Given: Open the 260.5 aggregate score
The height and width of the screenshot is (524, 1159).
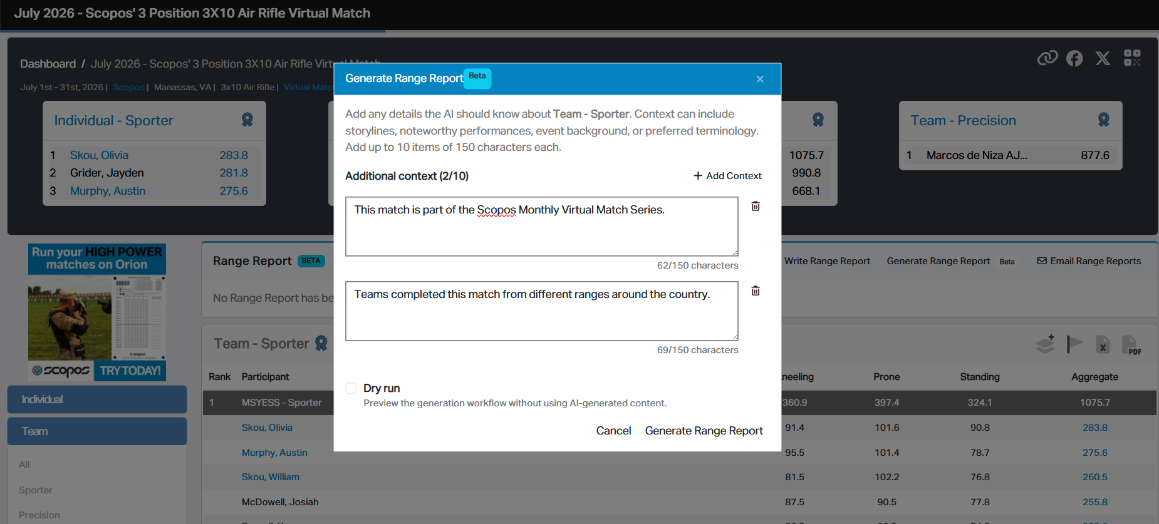Looking at the screenshot, I should (x=1095, y=477).
